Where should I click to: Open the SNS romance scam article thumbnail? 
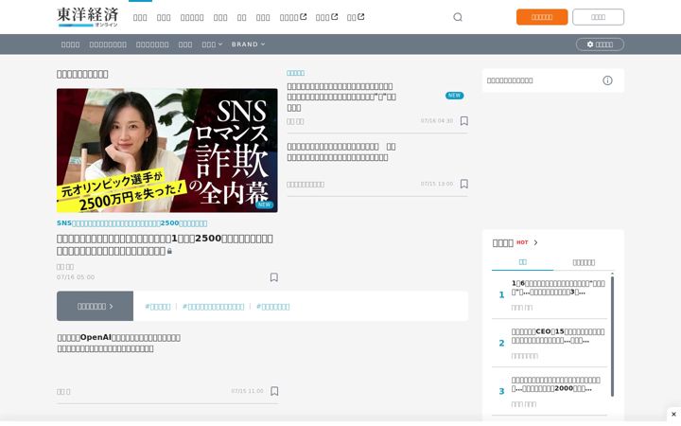point(167,151)
